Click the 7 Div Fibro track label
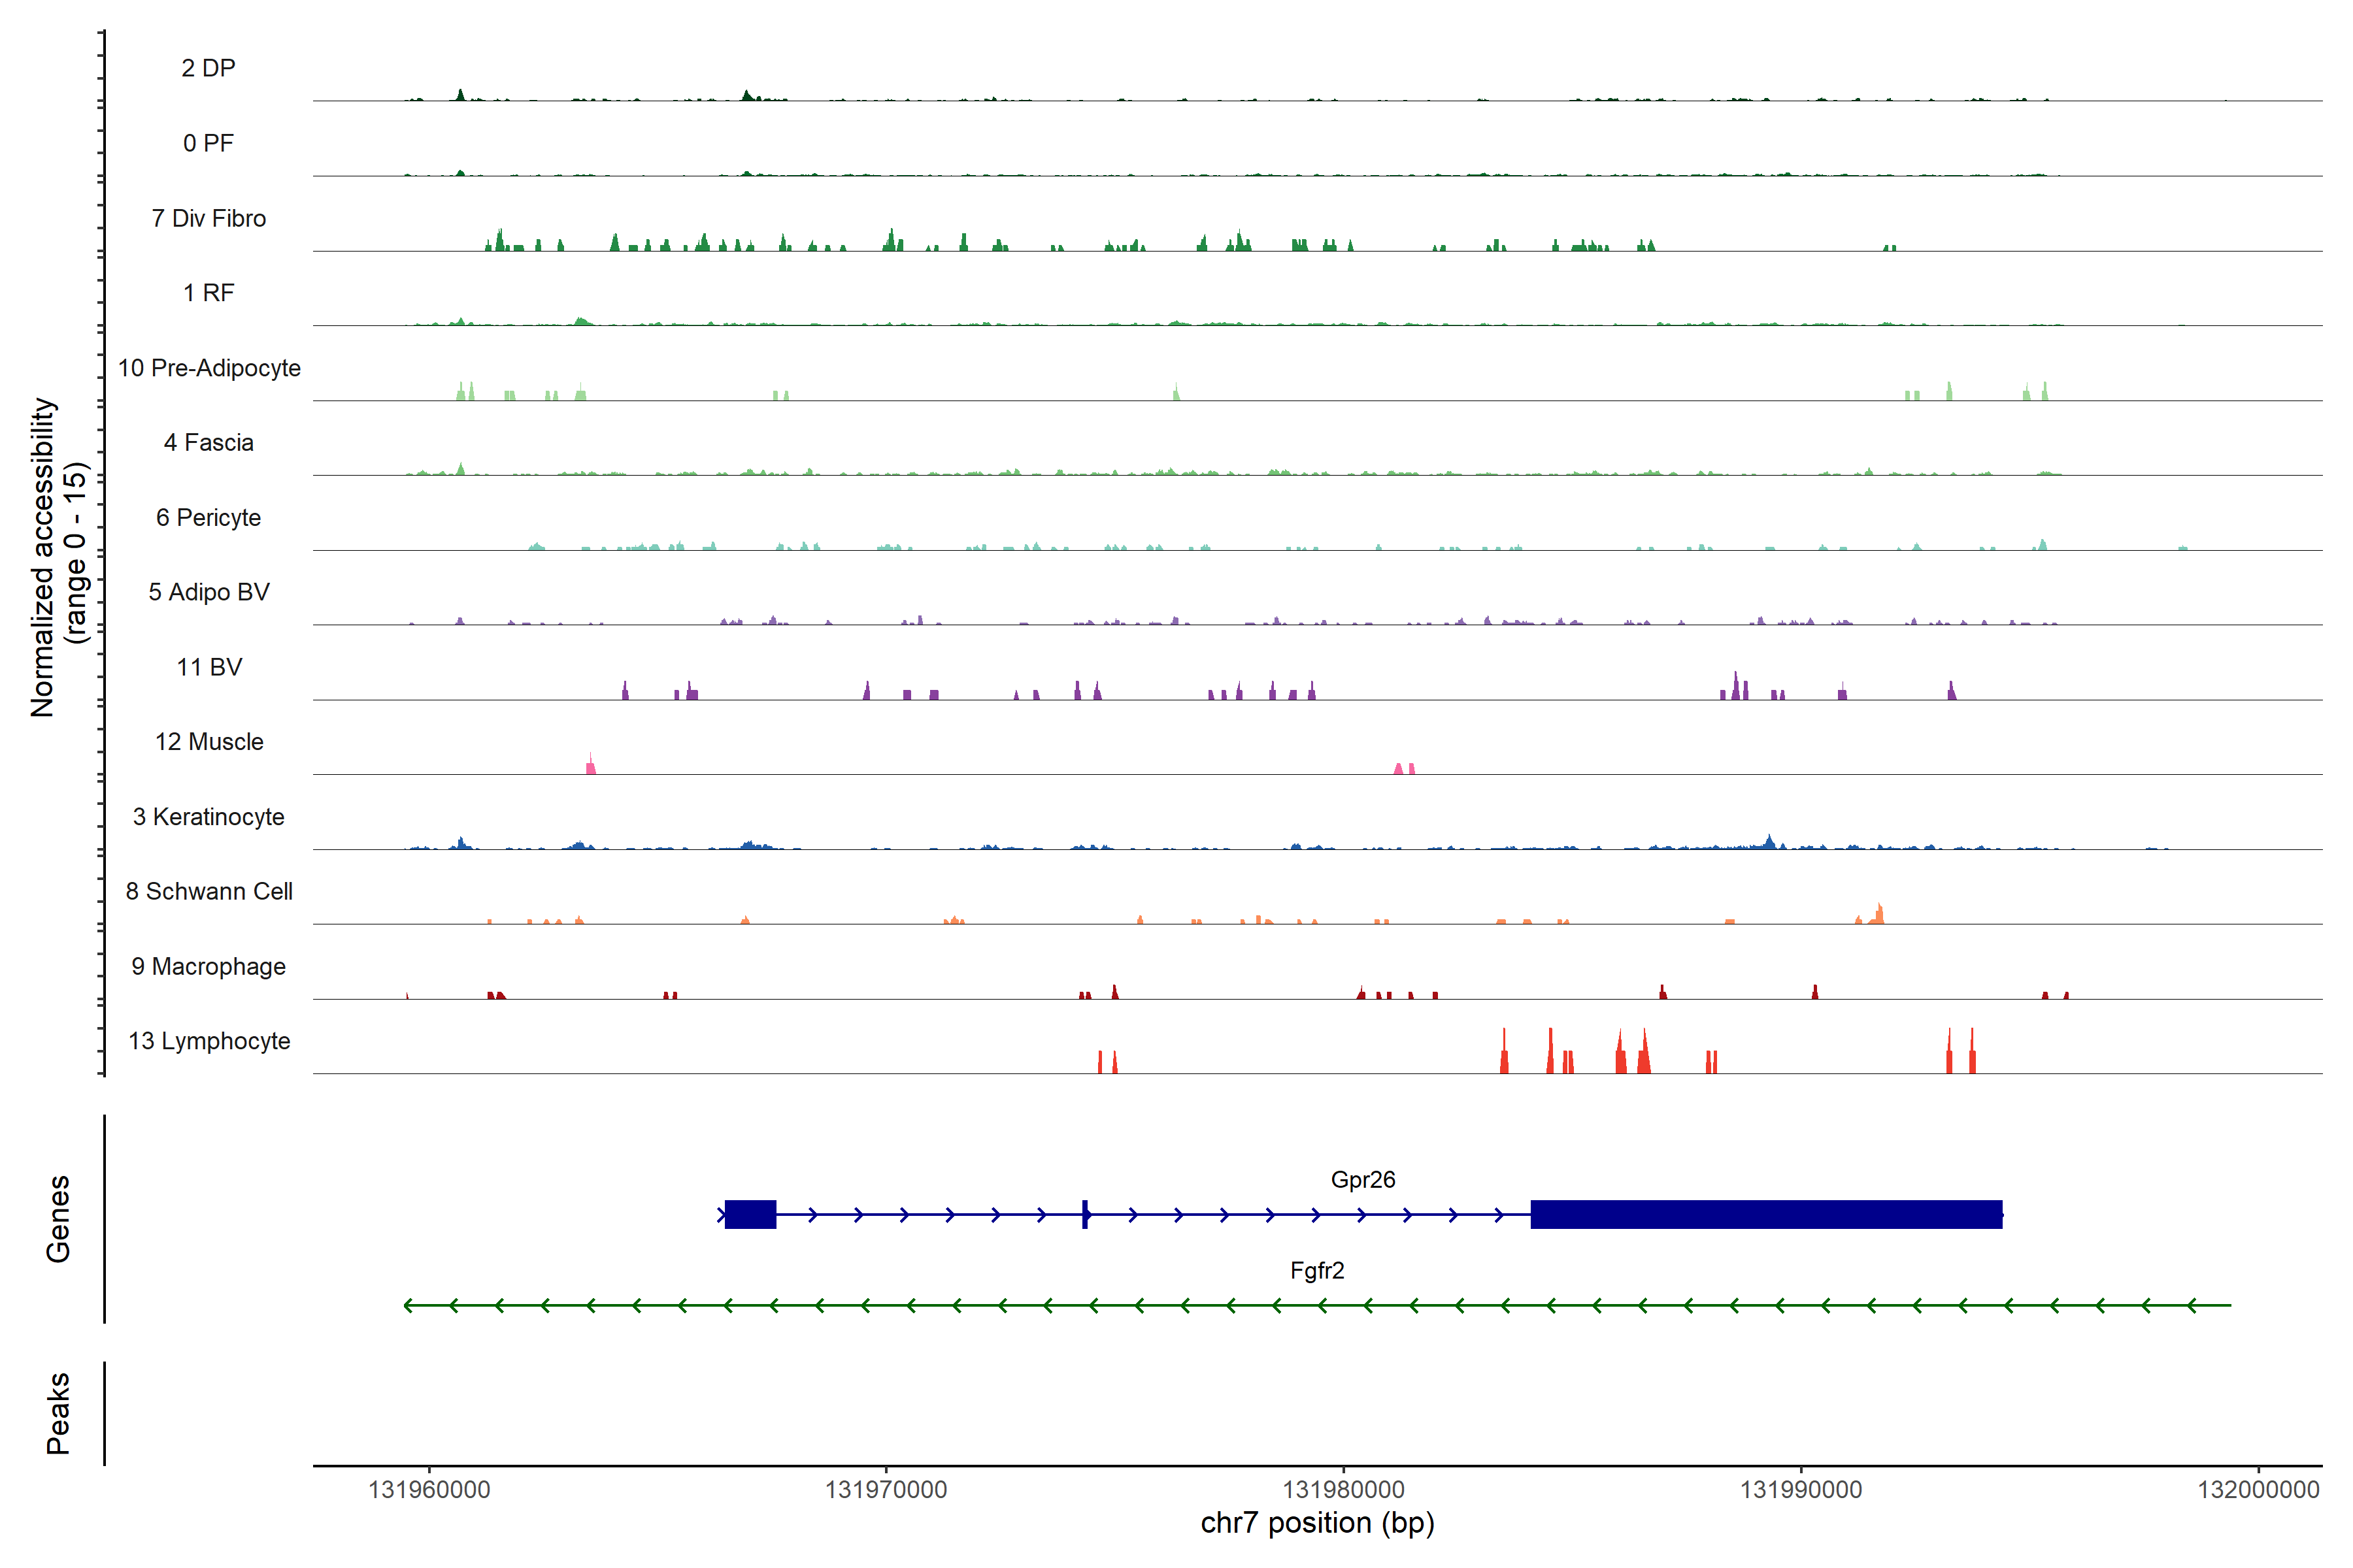Screen dimensions: 2353x1568 [209, 218]
